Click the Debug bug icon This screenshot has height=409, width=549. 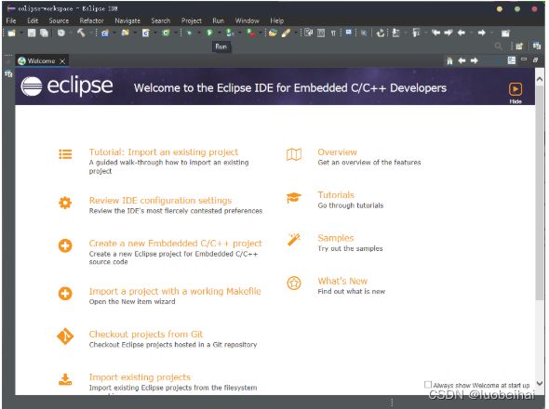tap(190, 33)
